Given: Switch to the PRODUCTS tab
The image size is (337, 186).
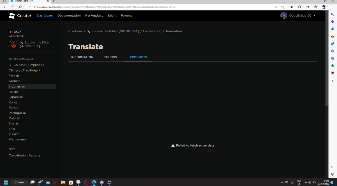Looking at the screenshot, I should pos(138,57).
